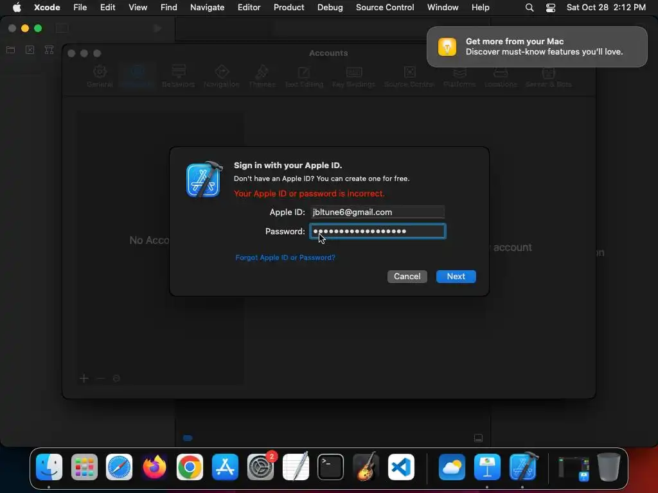Click the add account plus button

point(84,379)
